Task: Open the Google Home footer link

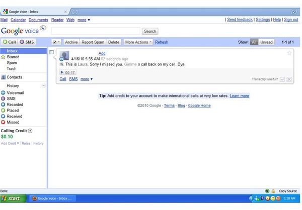Action: pos(199,106)
